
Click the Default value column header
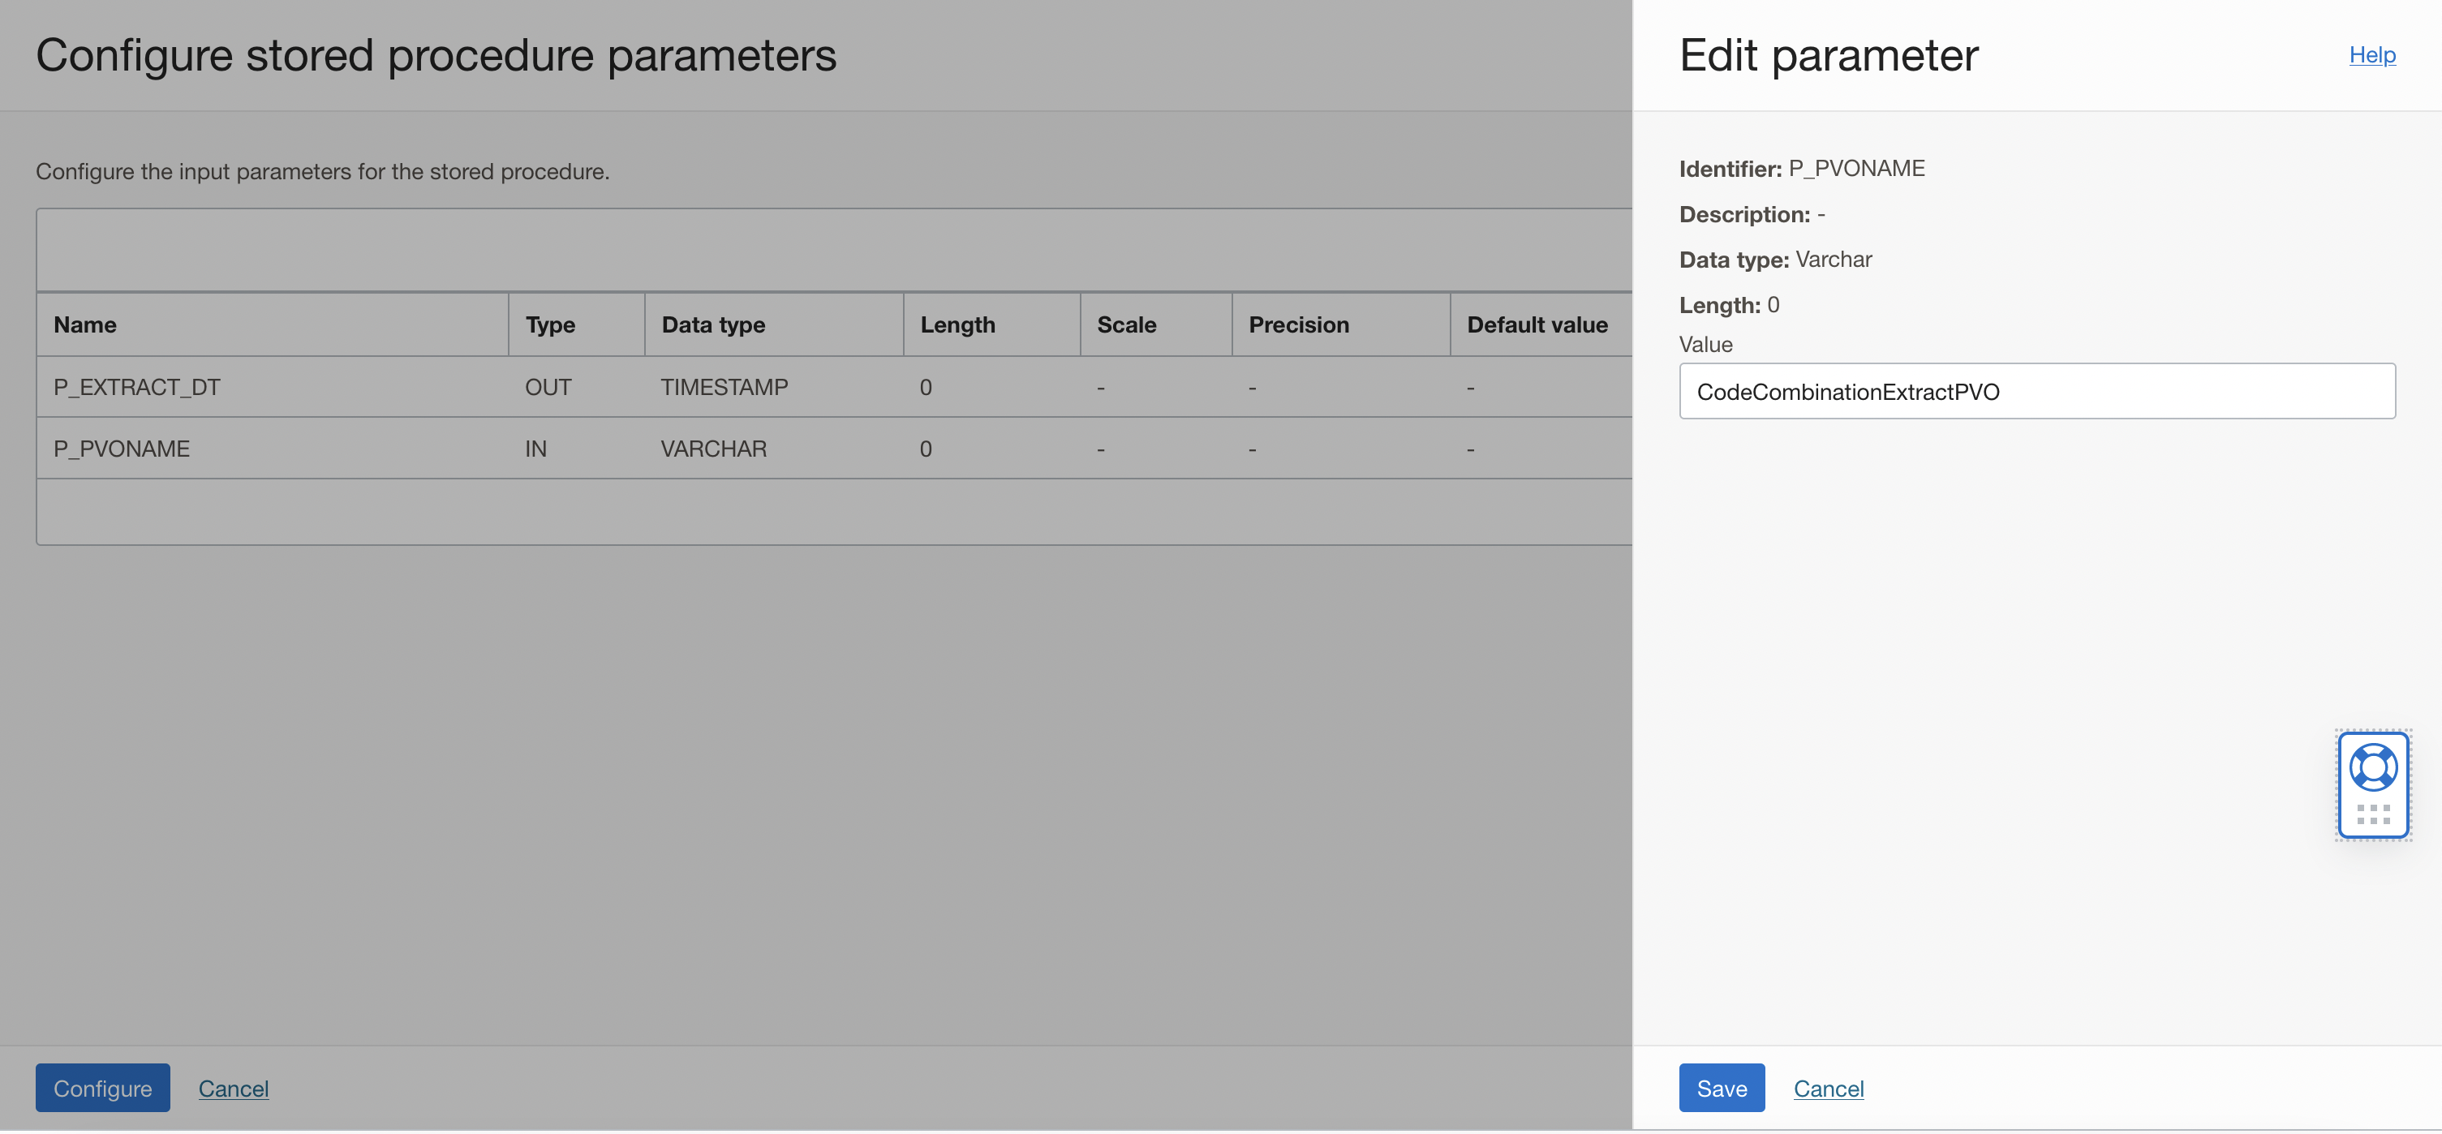point(1537,324)
